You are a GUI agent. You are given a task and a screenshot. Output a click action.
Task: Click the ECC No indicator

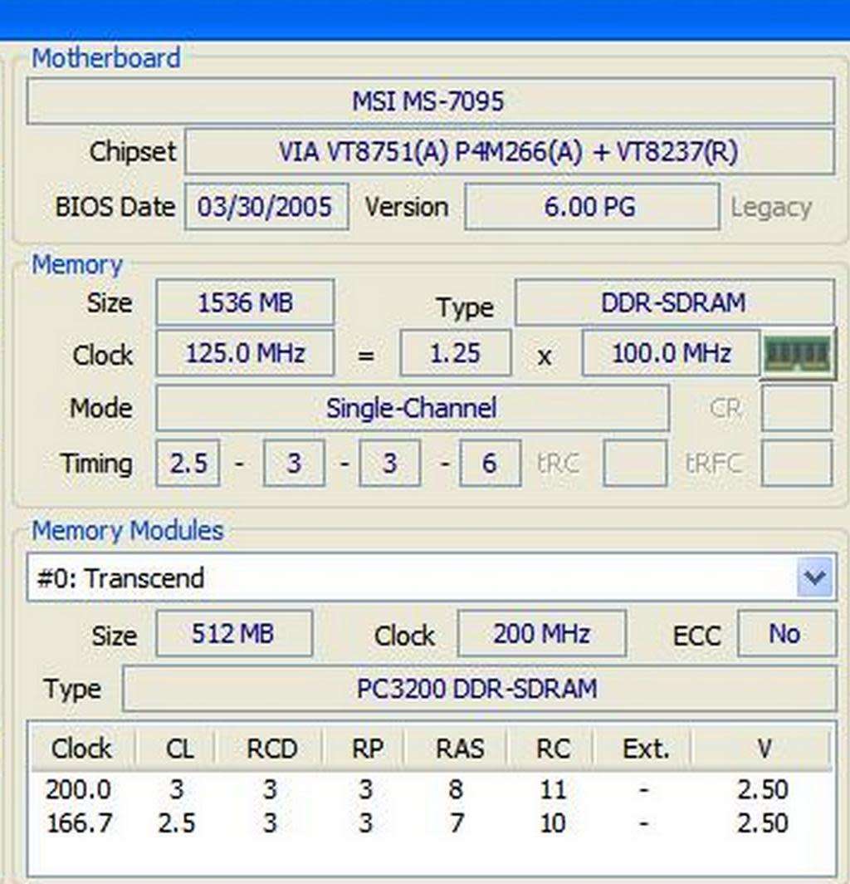tap(785, 633)
